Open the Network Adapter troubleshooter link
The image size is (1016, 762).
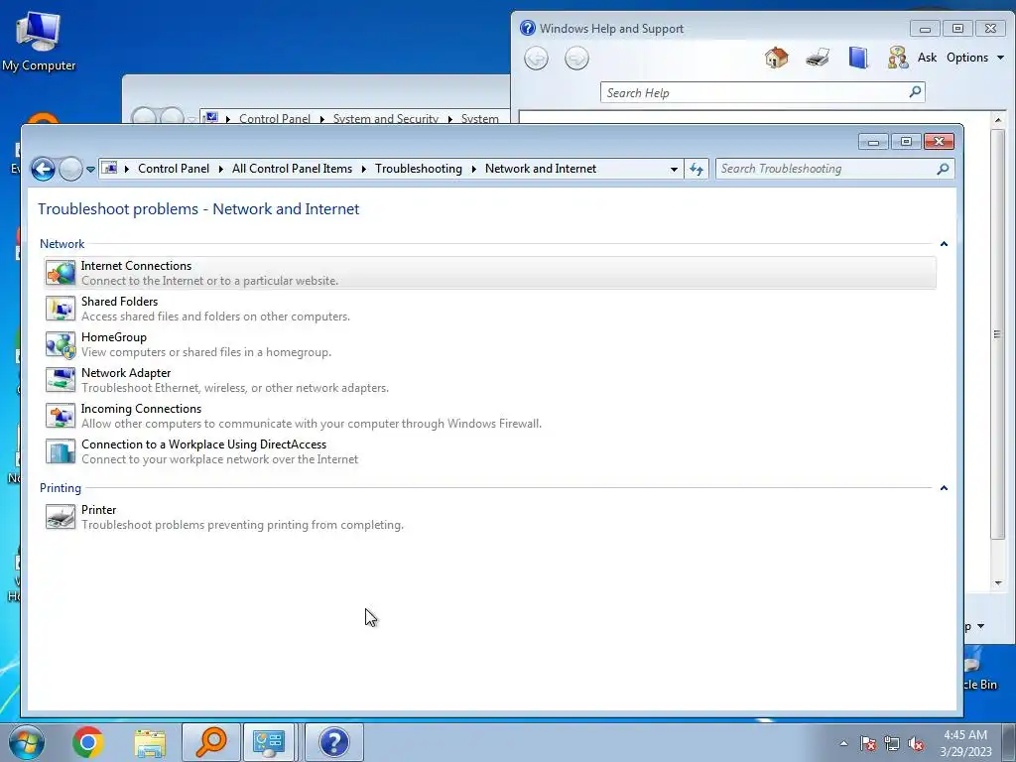click(126, 373)
